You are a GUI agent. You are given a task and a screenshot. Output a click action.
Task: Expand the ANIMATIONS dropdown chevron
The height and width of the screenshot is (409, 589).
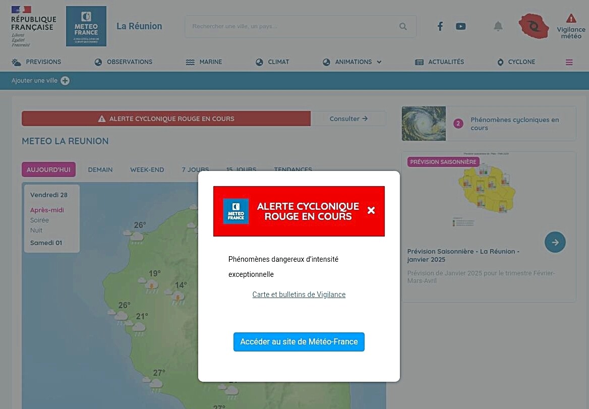(379, 62)
